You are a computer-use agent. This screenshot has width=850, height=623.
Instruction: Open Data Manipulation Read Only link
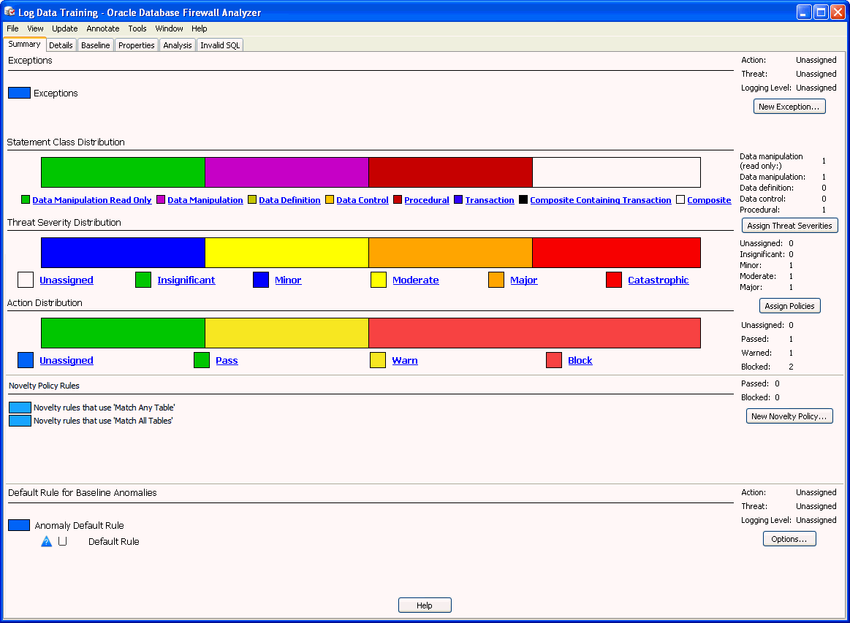(91, 200)
